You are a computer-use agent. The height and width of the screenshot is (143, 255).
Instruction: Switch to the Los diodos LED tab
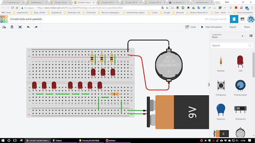click(x=178, y=2)
